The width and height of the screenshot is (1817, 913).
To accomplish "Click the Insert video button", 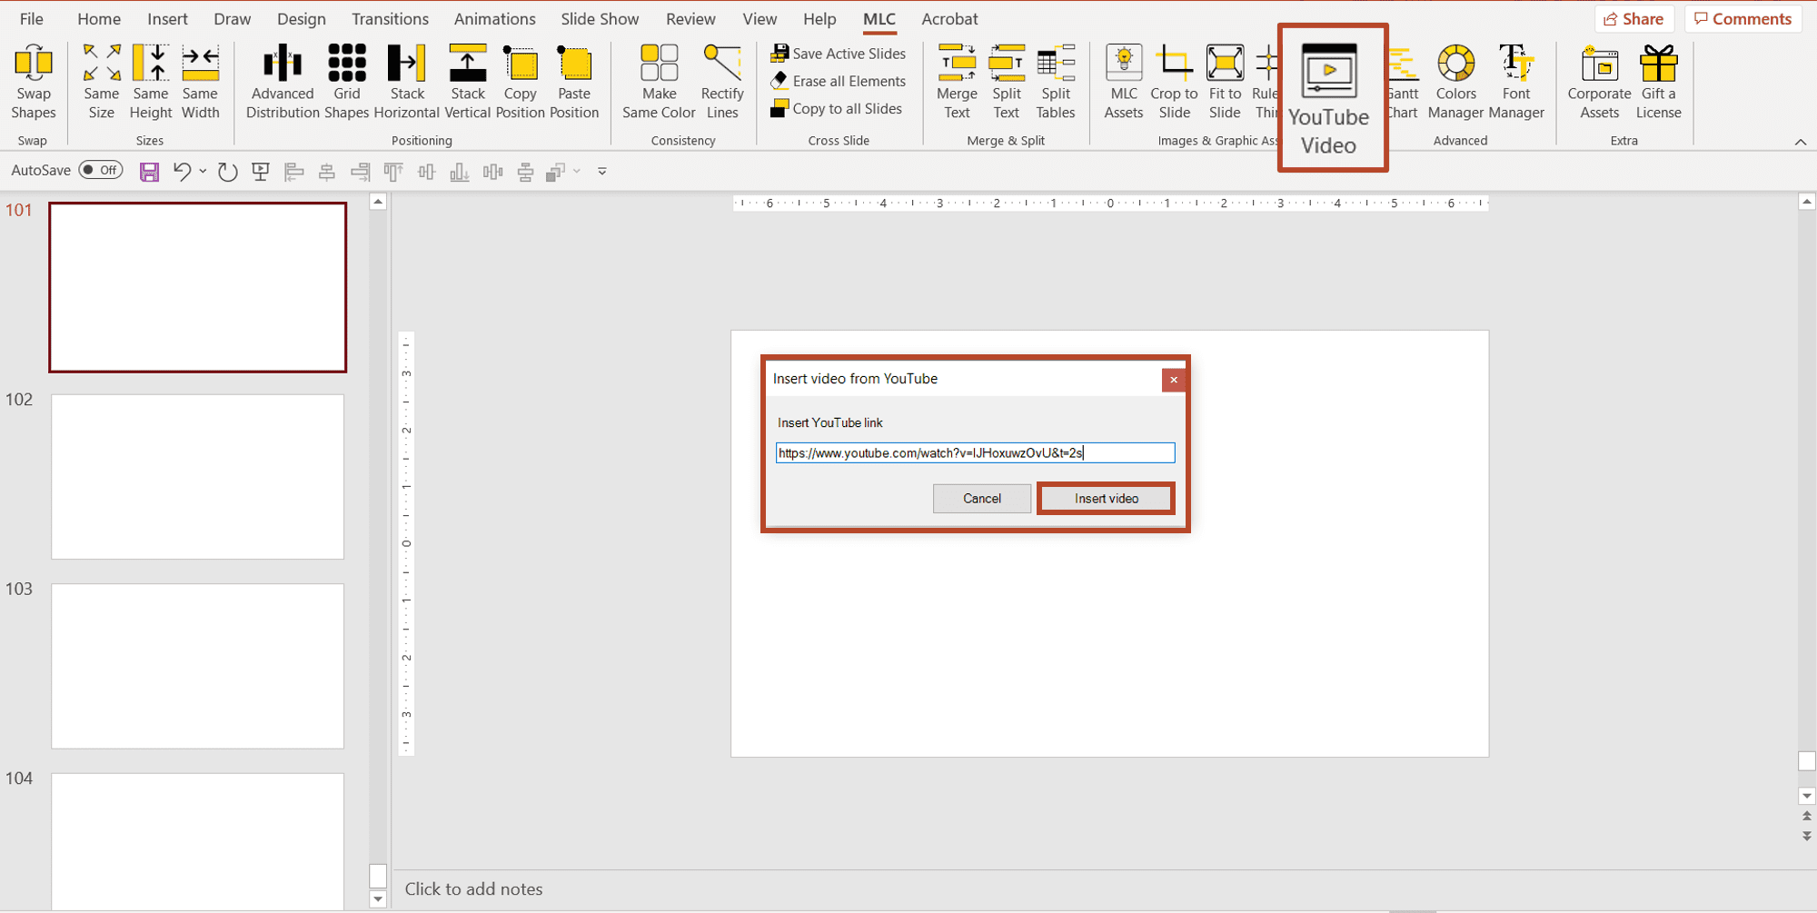I will pyautogui.click(x=1106, y=498).
